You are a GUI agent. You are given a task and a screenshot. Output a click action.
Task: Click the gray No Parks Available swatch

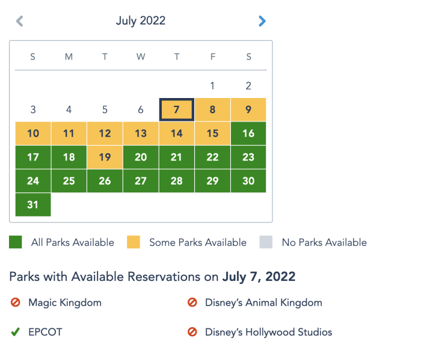pyautogui.click(x=266, y=242)
